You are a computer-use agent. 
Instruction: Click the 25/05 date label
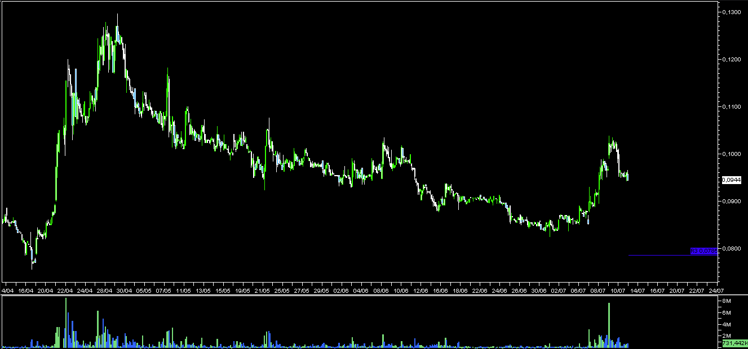point(282,291)
